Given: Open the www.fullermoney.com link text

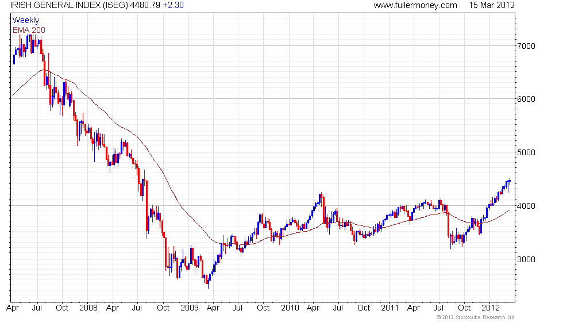Looking at the screenshot, I should coord(415,5).
